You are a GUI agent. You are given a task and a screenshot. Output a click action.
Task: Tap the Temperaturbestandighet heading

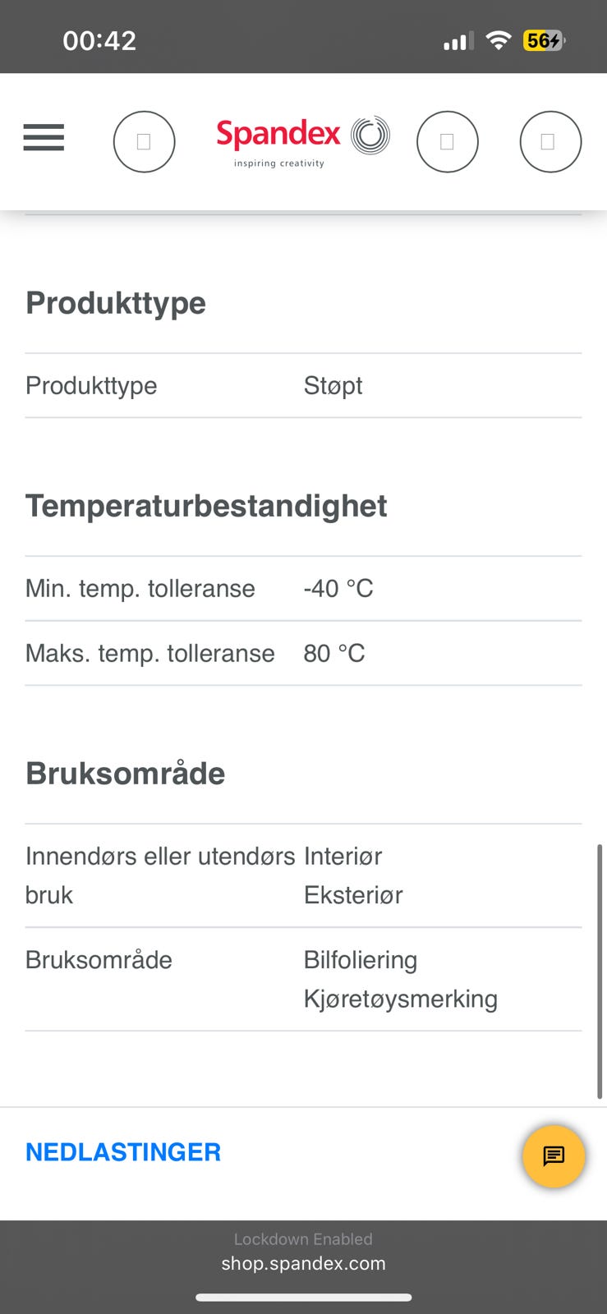pyautogui.click(x=206, y=506)
